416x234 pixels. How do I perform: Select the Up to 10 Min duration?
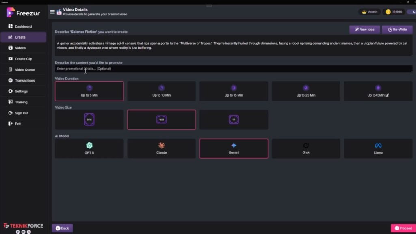(x=161, y=91)
